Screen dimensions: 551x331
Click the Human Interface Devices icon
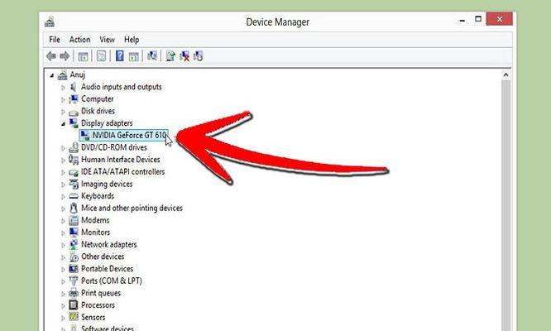click(x=74, y=160)
